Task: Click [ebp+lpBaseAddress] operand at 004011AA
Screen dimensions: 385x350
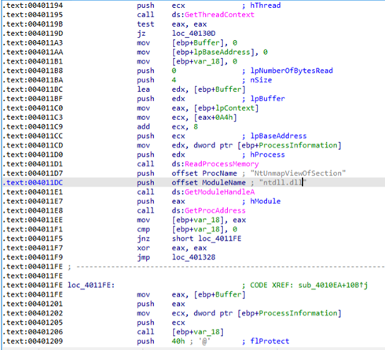Action: click(x=213, y=52)
